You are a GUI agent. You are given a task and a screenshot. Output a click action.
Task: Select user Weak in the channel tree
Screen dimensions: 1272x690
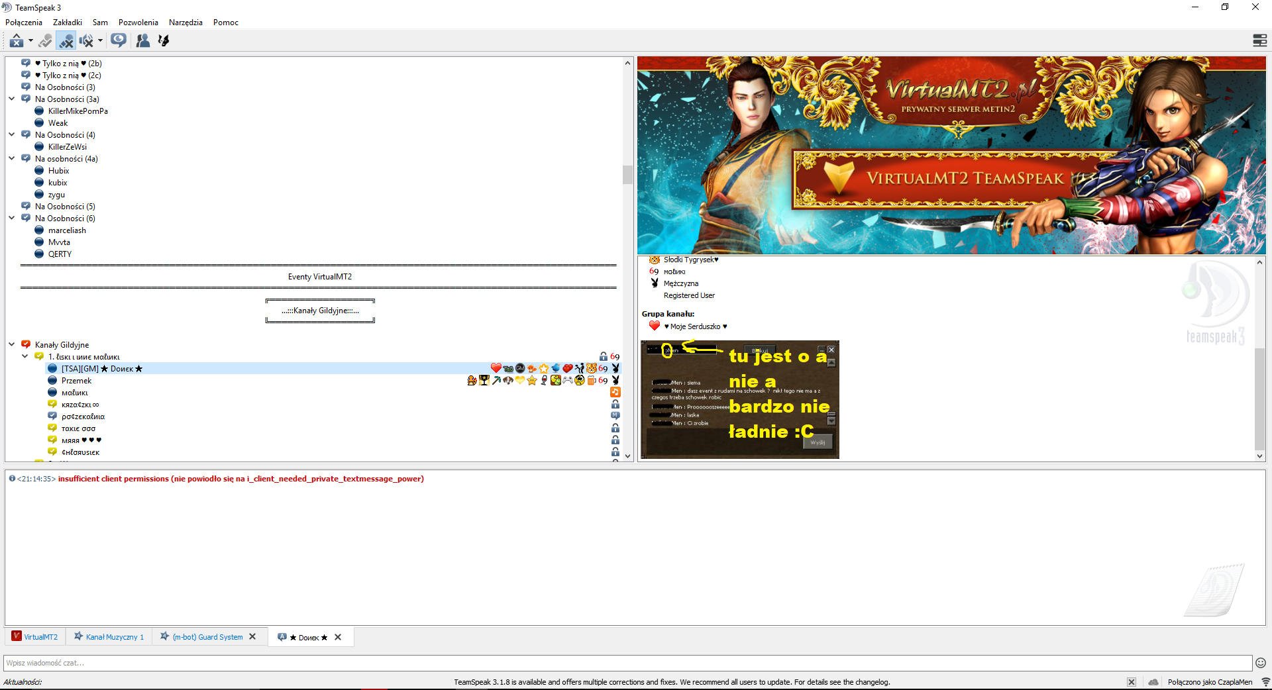pyautogui.click(x=58, y=123)
